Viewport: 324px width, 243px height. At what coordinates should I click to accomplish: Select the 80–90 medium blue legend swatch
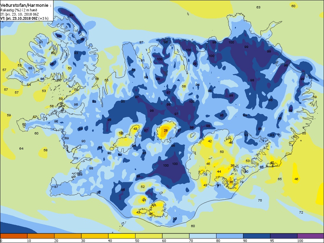tap(230, 236)
